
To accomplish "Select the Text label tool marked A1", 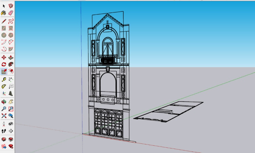I will pos(11,87).
